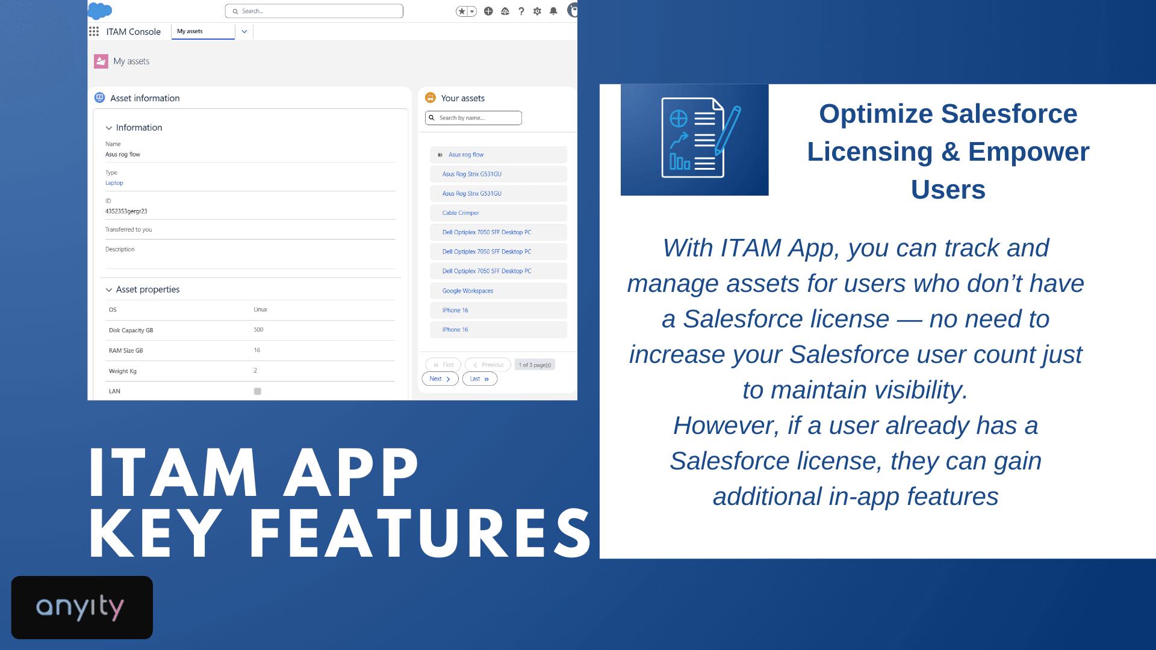Open the App Launcher grid icon

tap(94, 31)
